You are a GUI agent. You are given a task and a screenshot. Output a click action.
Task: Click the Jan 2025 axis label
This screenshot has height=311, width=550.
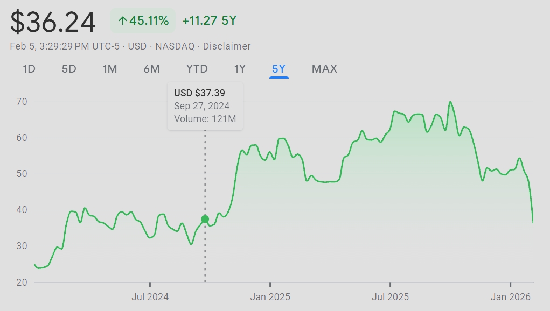(270, 296)
